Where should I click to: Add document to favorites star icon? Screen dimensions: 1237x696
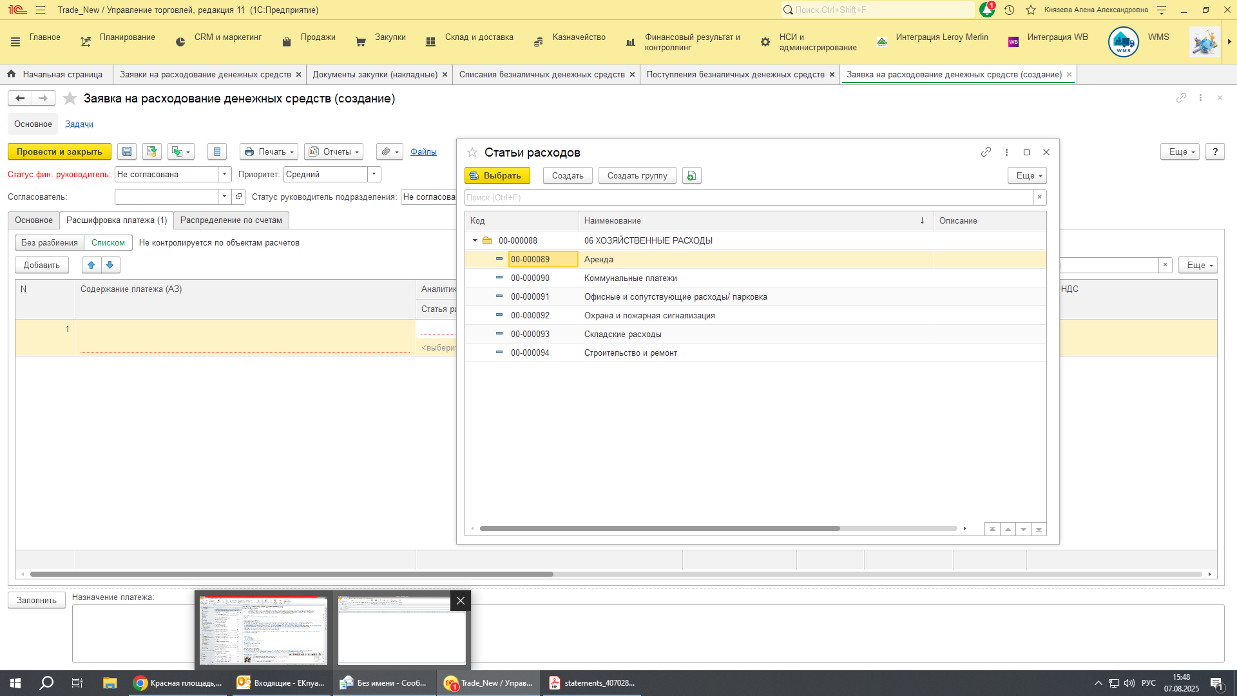[70, 99]
